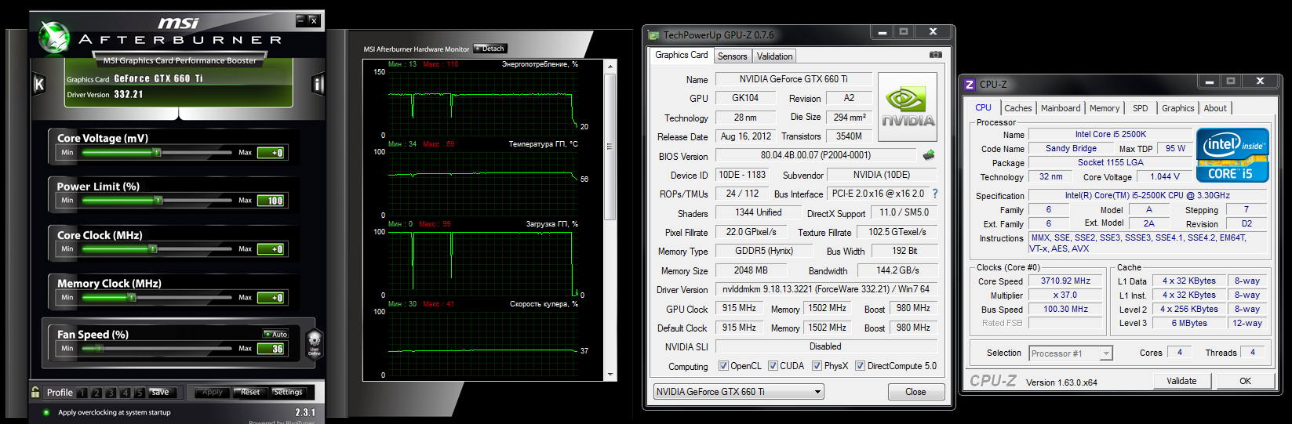Click the Fan Speed 36 value field

271,349
